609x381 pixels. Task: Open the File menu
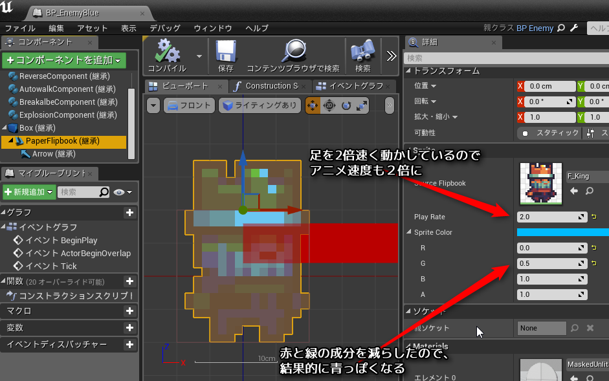pos(20,28)
